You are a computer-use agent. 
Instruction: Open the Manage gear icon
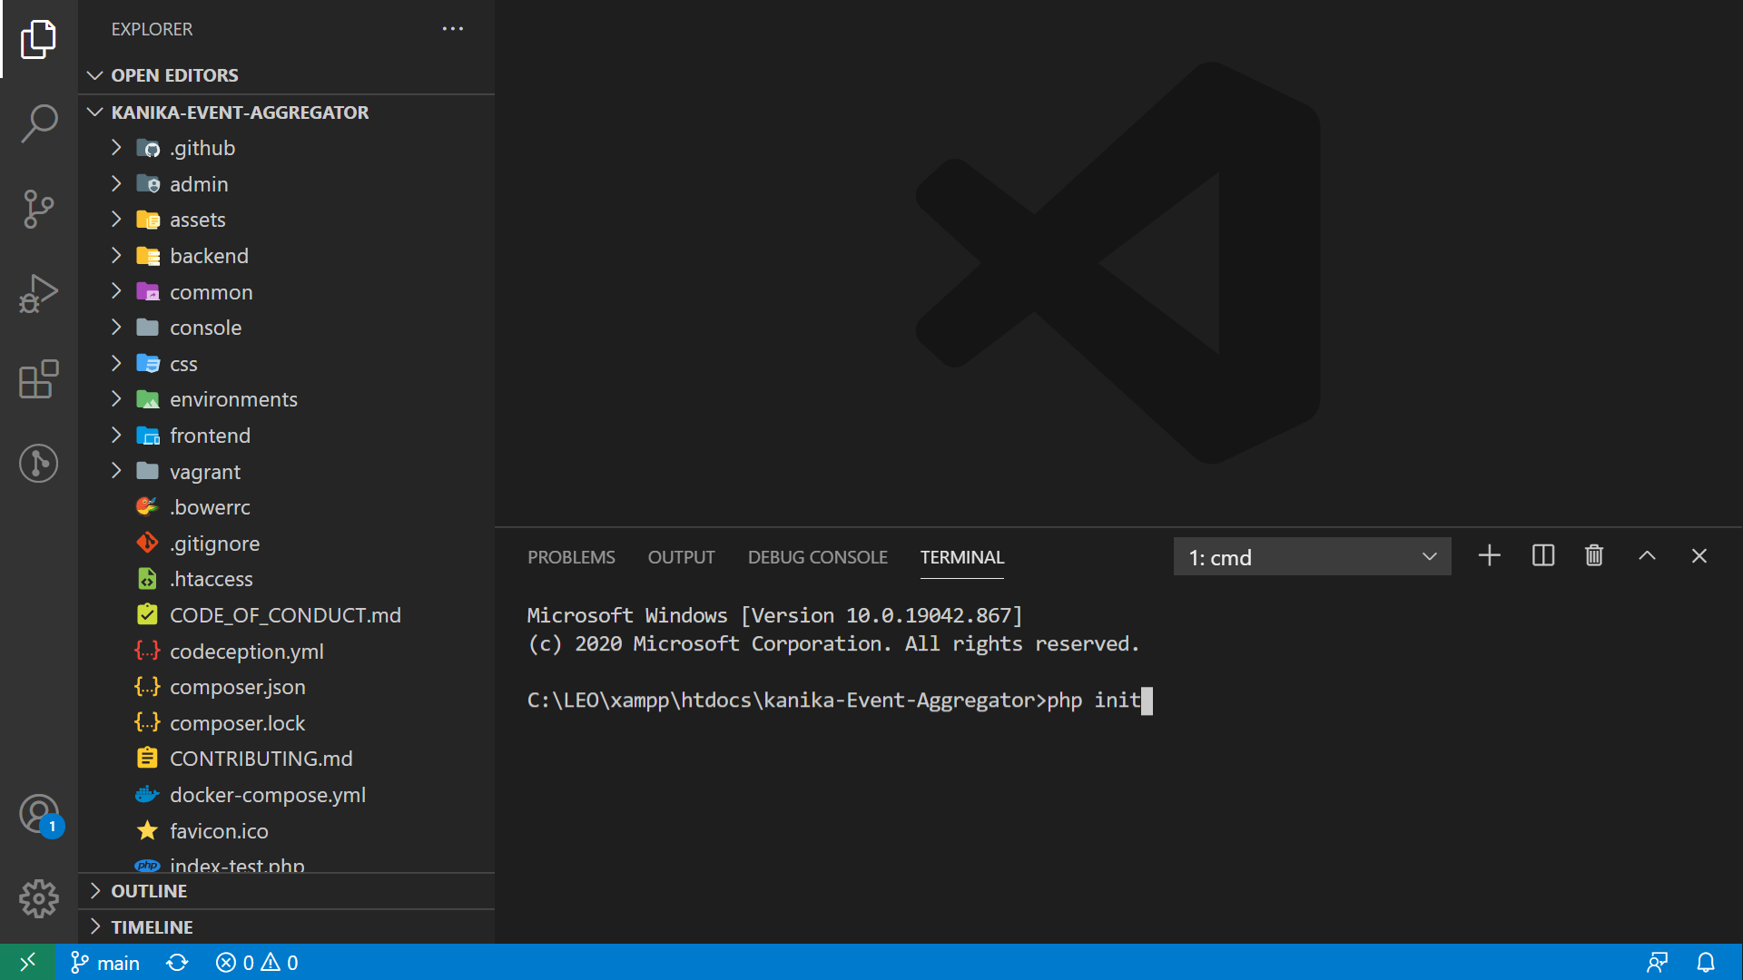point(38,898)
